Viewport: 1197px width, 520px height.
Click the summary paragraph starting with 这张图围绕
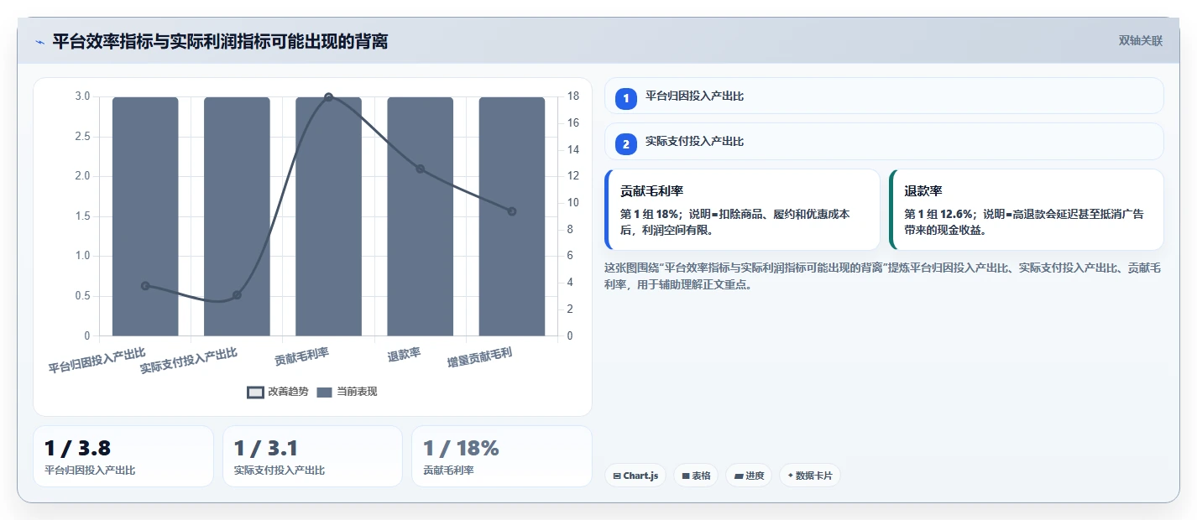(883, 276)
